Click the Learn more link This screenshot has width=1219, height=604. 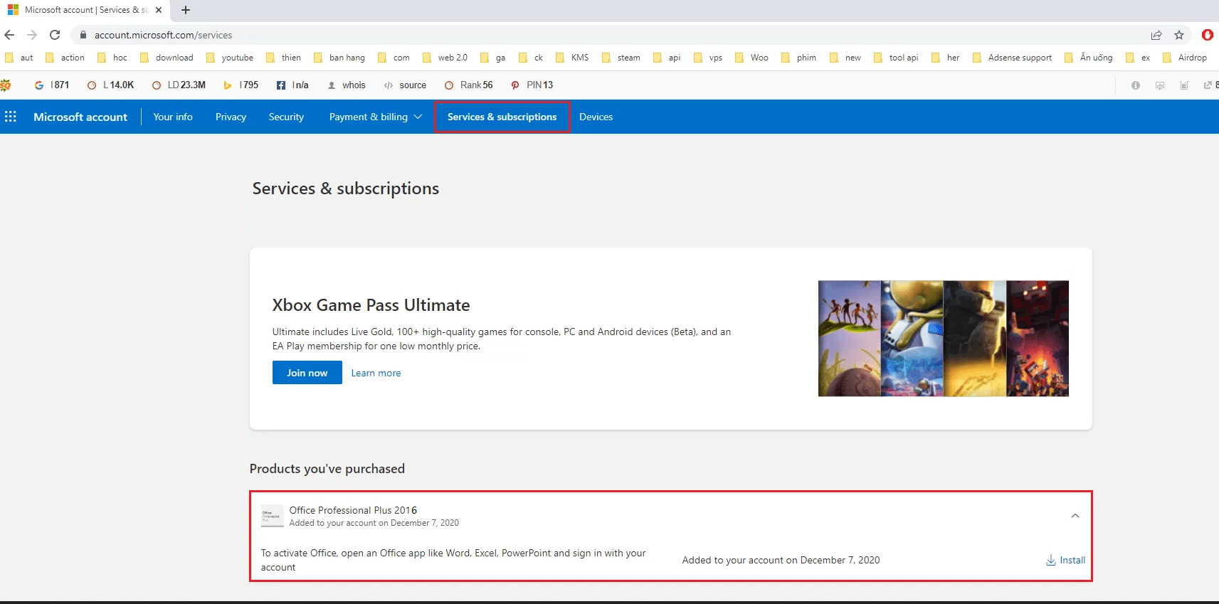tap(376, 373)
